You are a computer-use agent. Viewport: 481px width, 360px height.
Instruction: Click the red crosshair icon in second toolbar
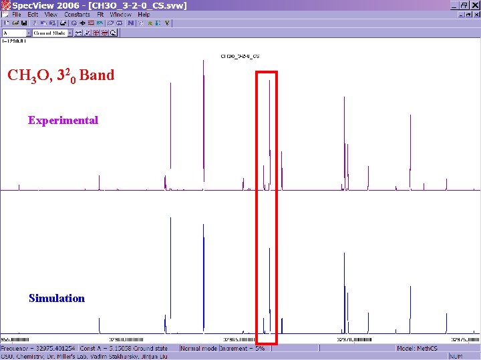point(96,33)
